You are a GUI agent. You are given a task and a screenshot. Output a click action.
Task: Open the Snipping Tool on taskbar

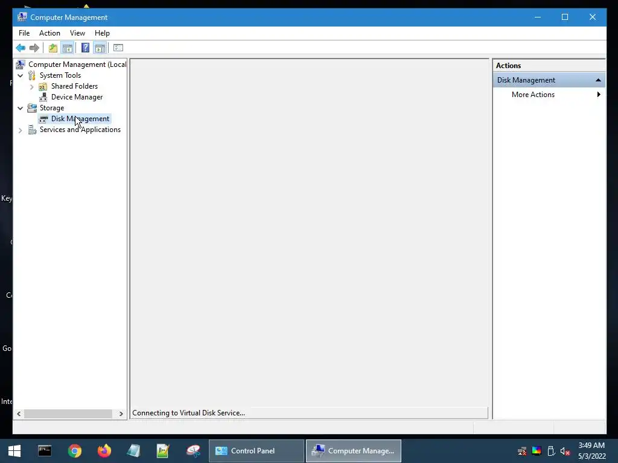[193, 451]
